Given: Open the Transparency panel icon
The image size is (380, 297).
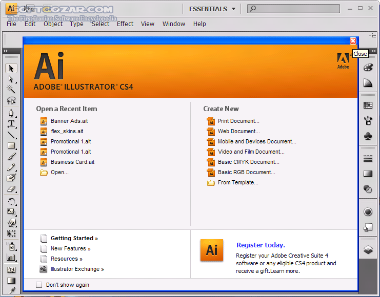Looking at the screenshot, I should [368, 189].
